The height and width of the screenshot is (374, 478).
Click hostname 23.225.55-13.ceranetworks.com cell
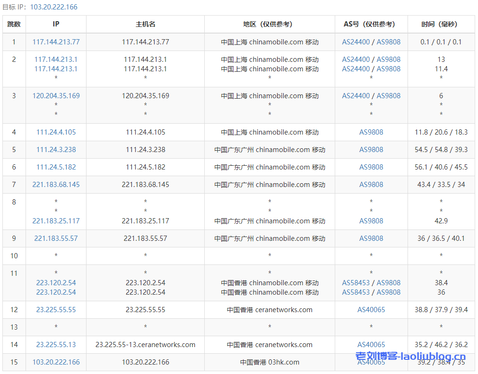[145, 345]
